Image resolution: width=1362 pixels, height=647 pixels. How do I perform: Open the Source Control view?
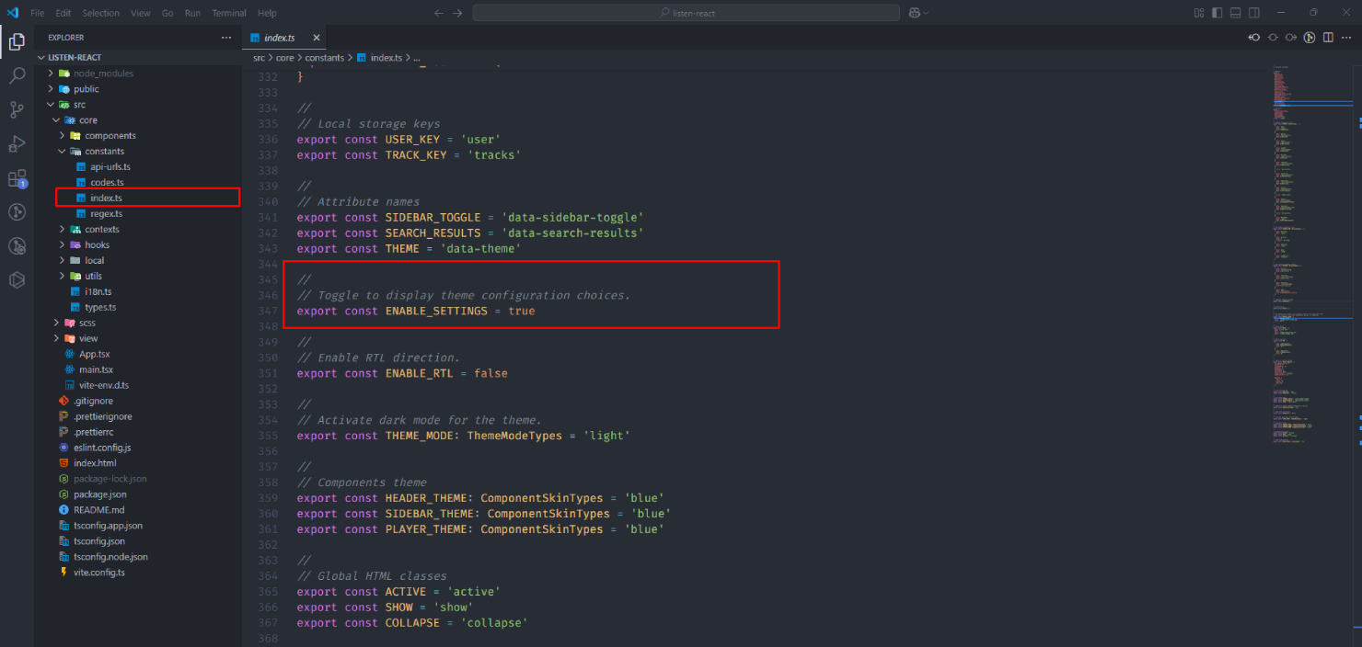point(17,109)
